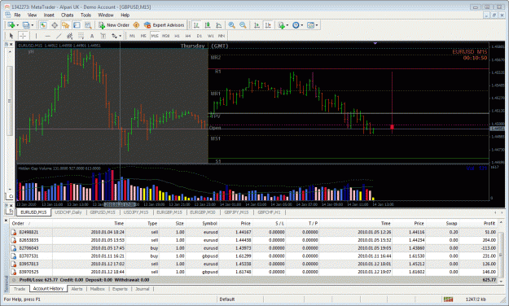509x306 pixels.
Task: Switch chart to D1 timeframe
Action: [x=200, y=36]
